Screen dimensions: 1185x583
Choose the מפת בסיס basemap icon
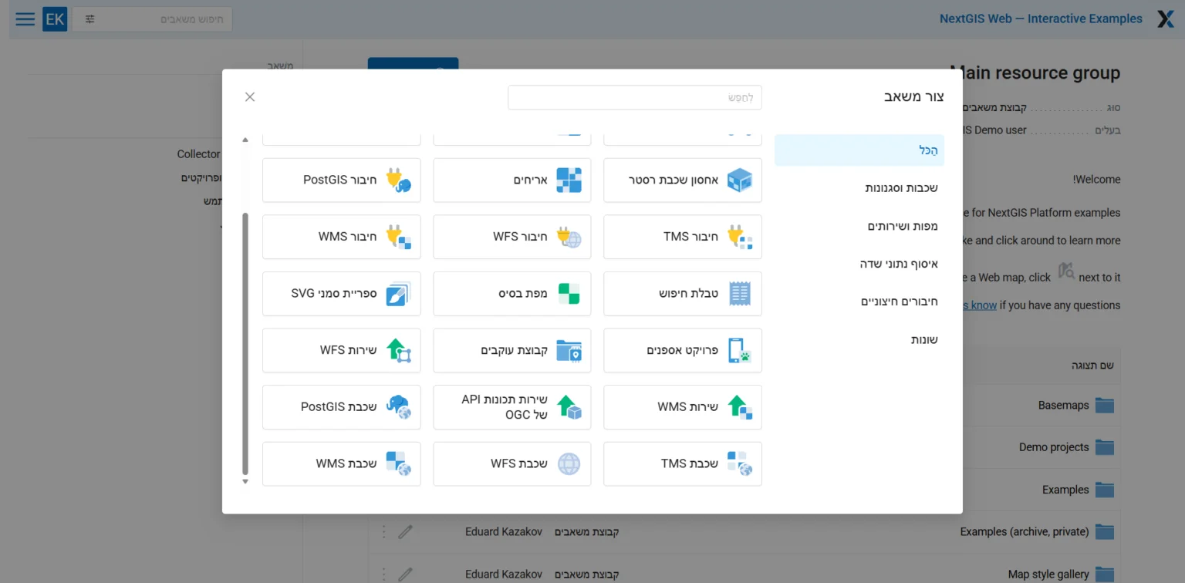(x=569, y=294)
